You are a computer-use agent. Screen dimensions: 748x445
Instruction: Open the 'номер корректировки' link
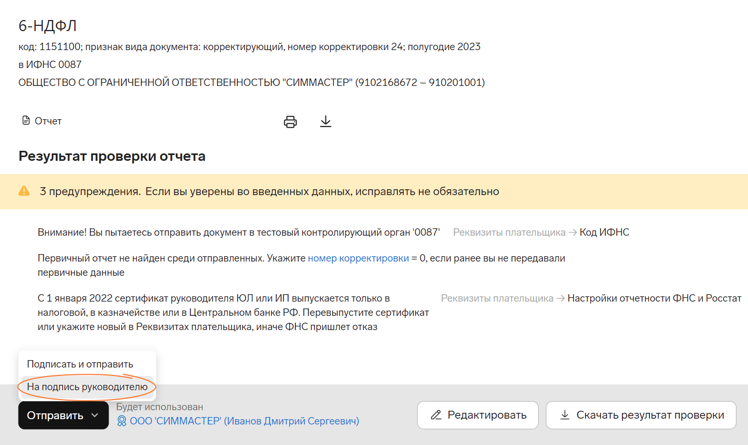(x=358, y=258)
